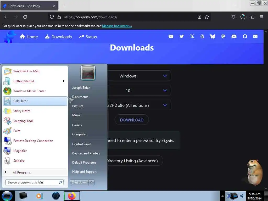Open a new tab with plus button
The image size is (268, 201).
[64, 6]
